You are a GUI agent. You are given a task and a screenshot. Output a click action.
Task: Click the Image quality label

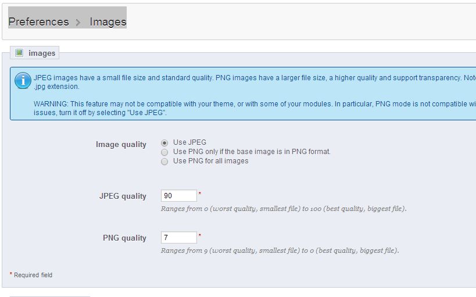[x=121, y=144]
